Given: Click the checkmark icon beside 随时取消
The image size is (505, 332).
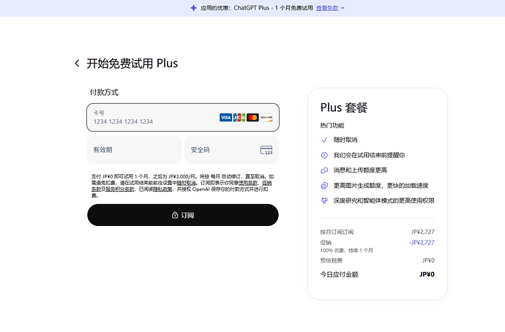Looking at the screenshot, I should click(x=324, y=140).
